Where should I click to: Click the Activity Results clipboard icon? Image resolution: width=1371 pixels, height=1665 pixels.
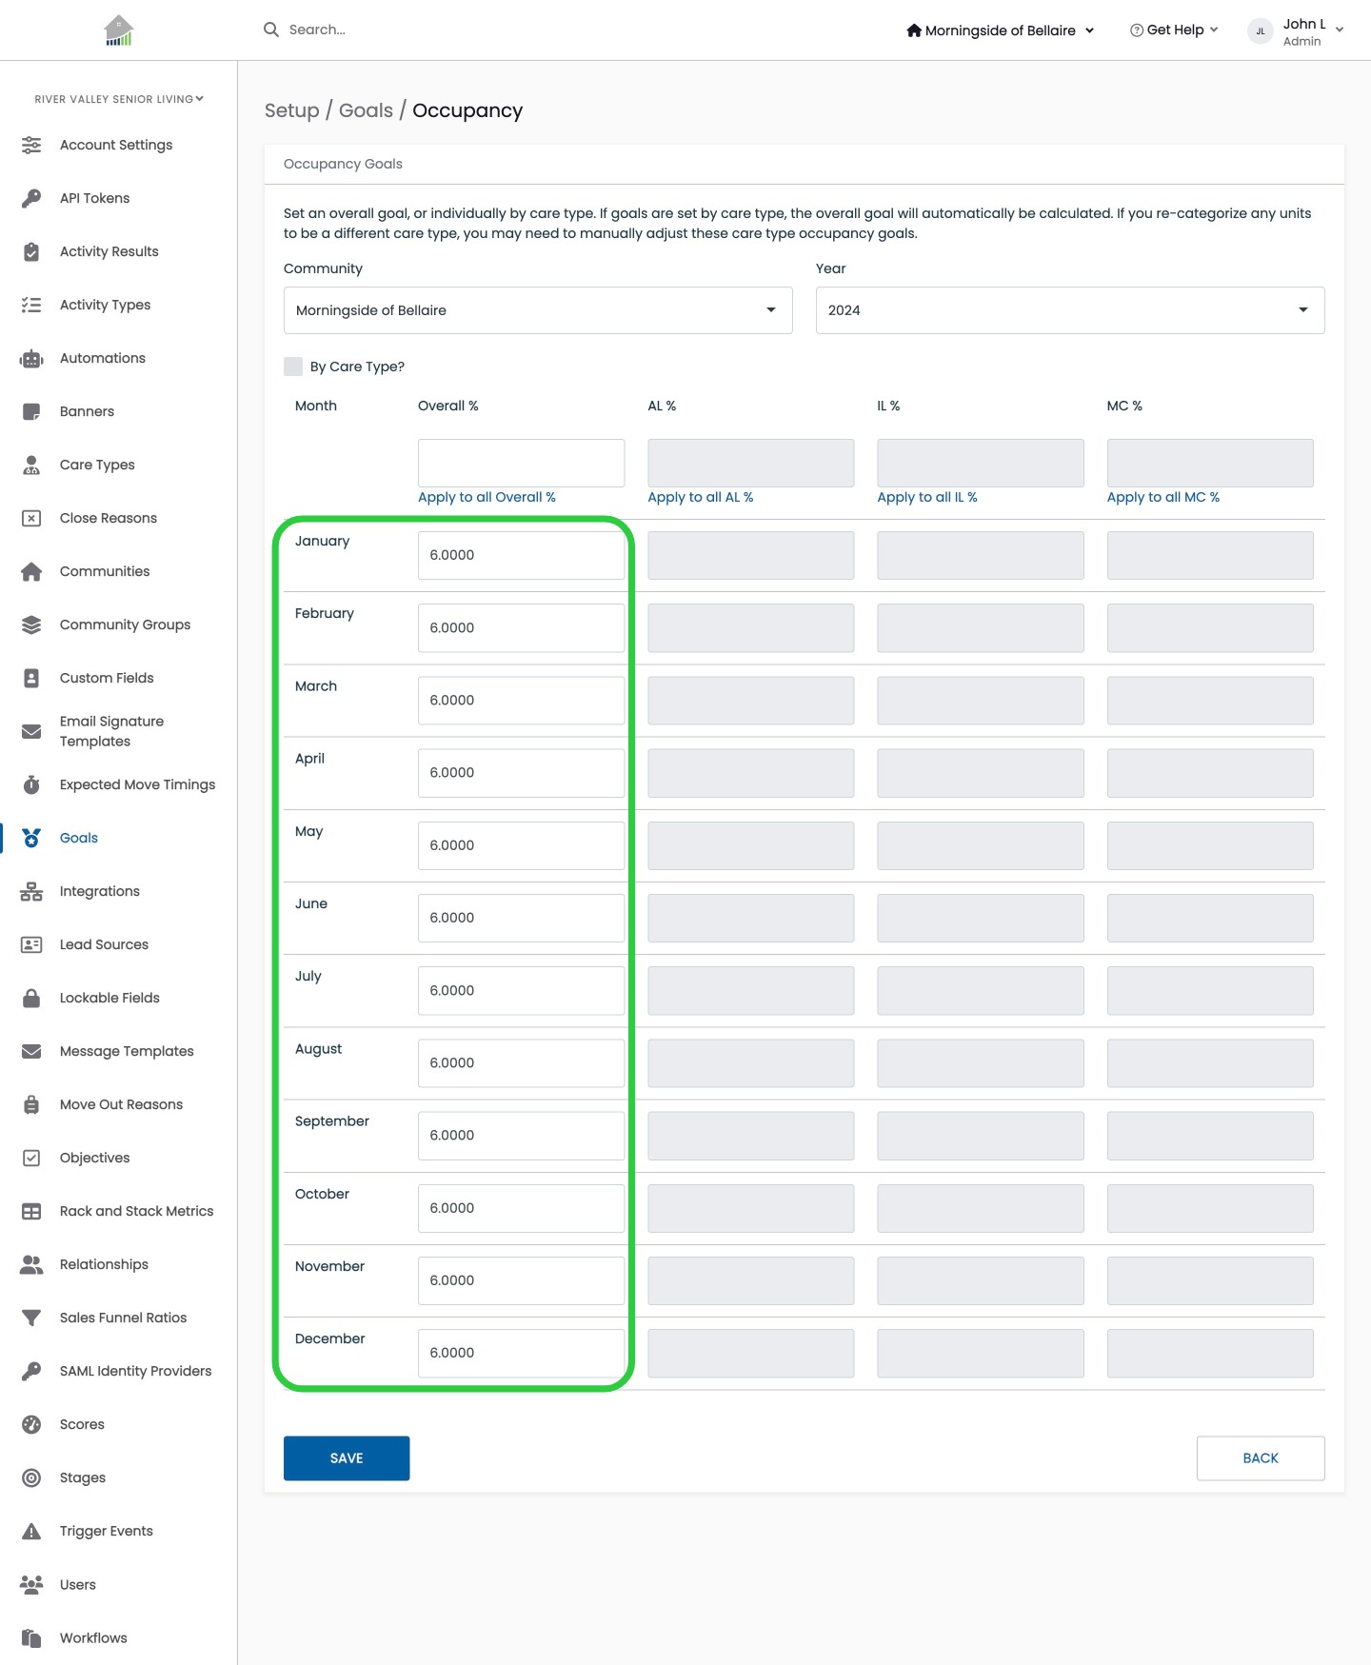coord(31,251)
